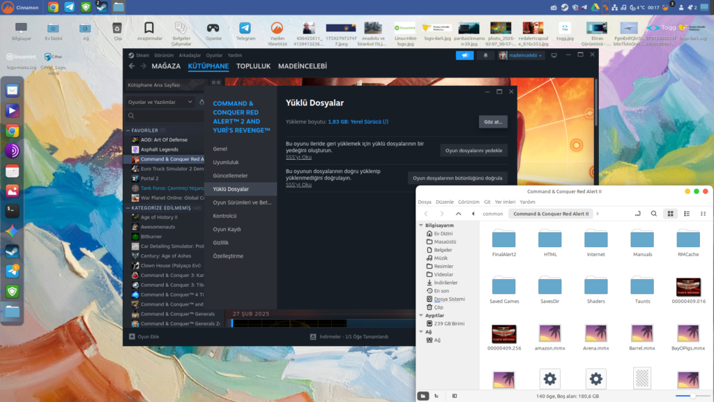Select the Güncellemeler properties tab
This screenshot has height=402, width=714.
tap(230, 176)
